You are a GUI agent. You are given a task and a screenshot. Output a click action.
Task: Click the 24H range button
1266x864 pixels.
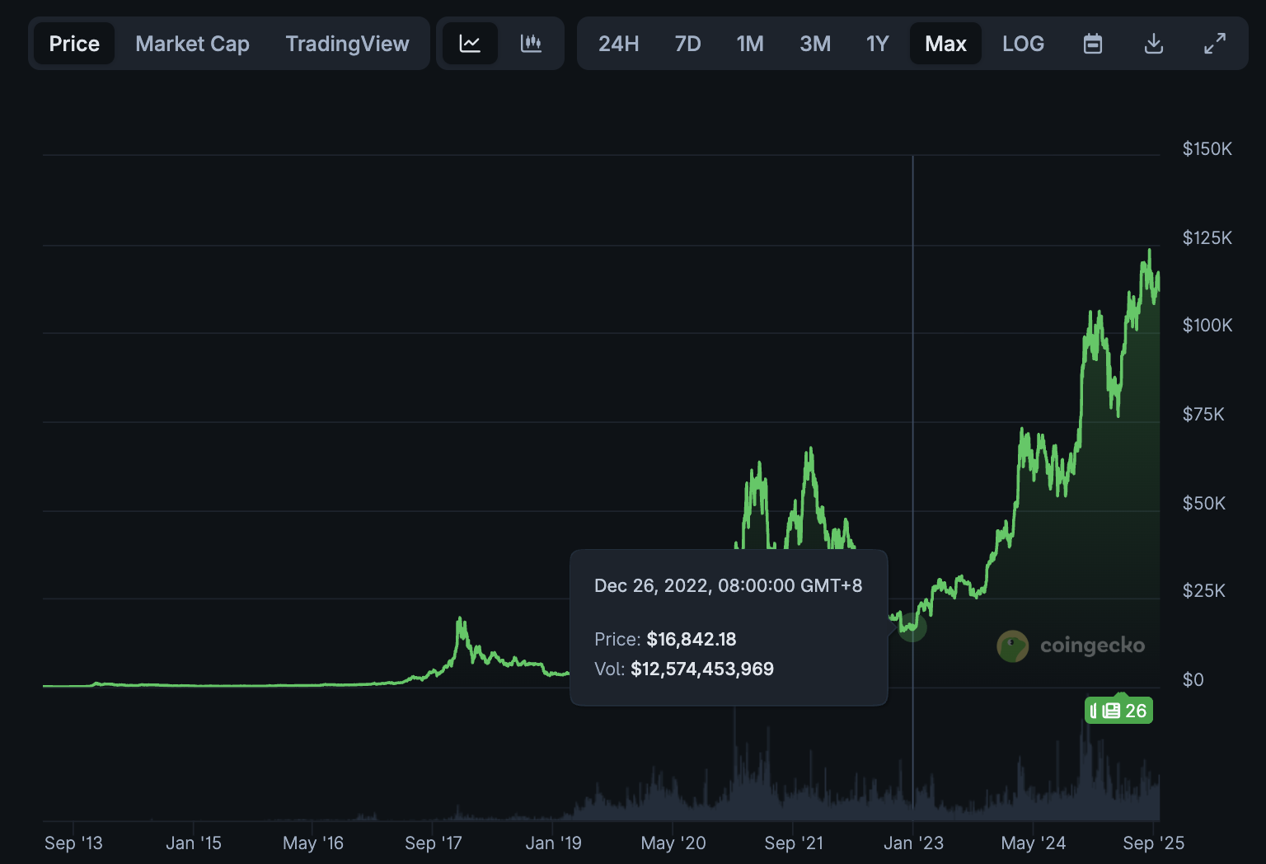619,43
